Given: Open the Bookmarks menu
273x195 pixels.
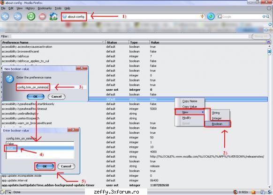Looking at the screenshot, I should [45, 8].
